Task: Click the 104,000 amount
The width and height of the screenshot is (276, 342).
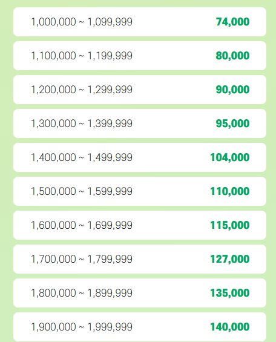Action: tap(230, 157)
